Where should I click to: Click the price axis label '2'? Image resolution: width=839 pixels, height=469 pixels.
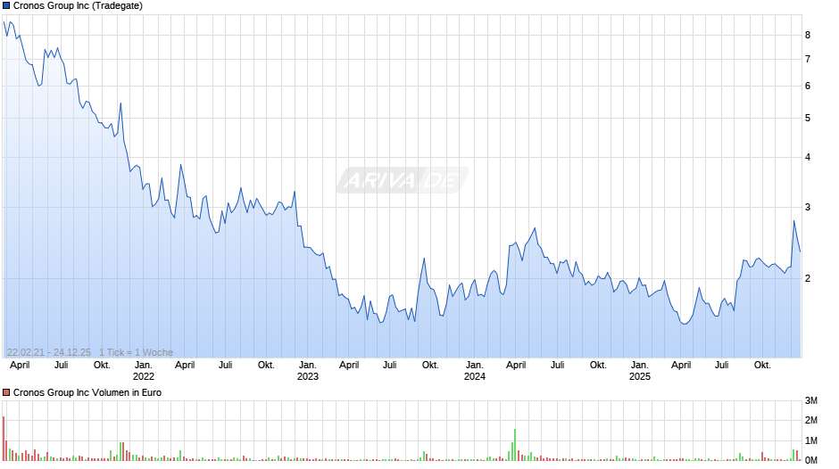click(x=808, y=278)
